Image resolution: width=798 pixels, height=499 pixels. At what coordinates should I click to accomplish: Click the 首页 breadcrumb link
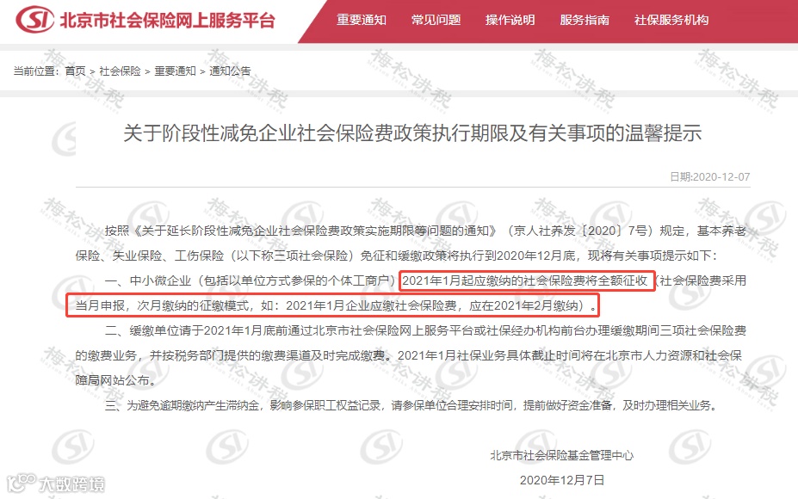coord(75,71)
